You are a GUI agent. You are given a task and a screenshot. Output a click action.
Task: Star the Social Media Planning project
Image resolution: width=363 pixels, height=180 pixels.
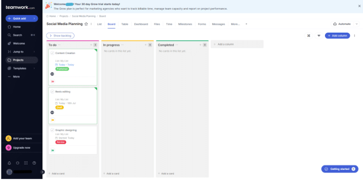pos(86,24)
